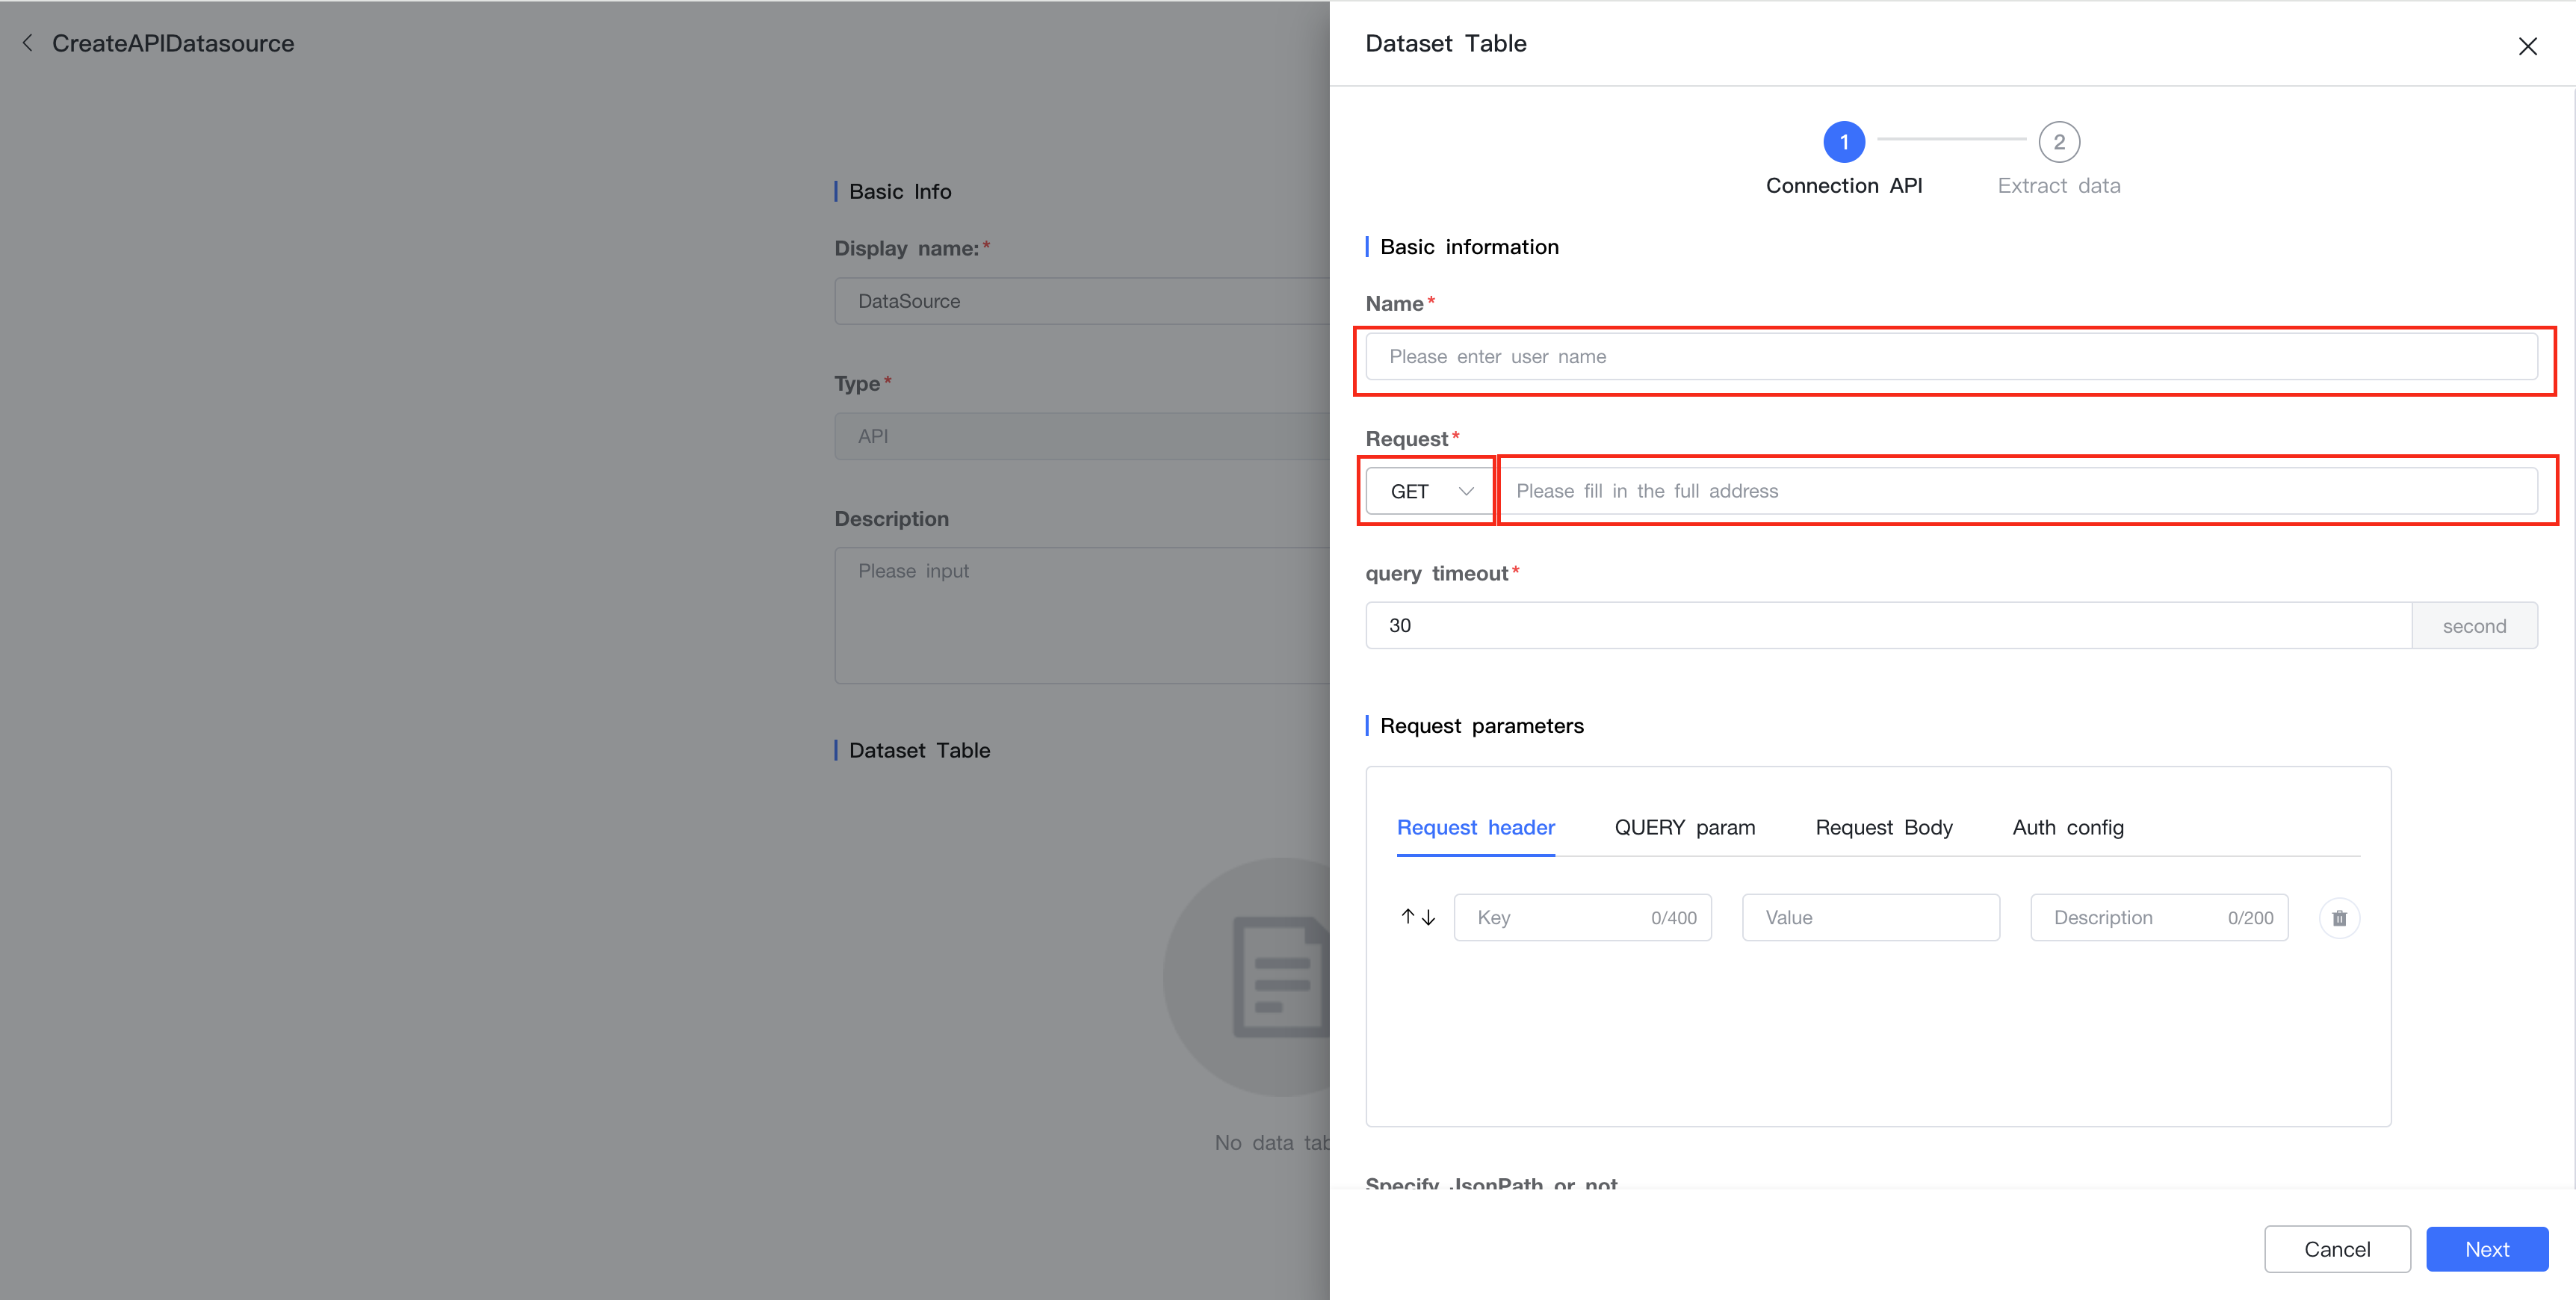Click the move up arrow icon
This screenshot has width=2576, height=1300.
[1407, 917]
